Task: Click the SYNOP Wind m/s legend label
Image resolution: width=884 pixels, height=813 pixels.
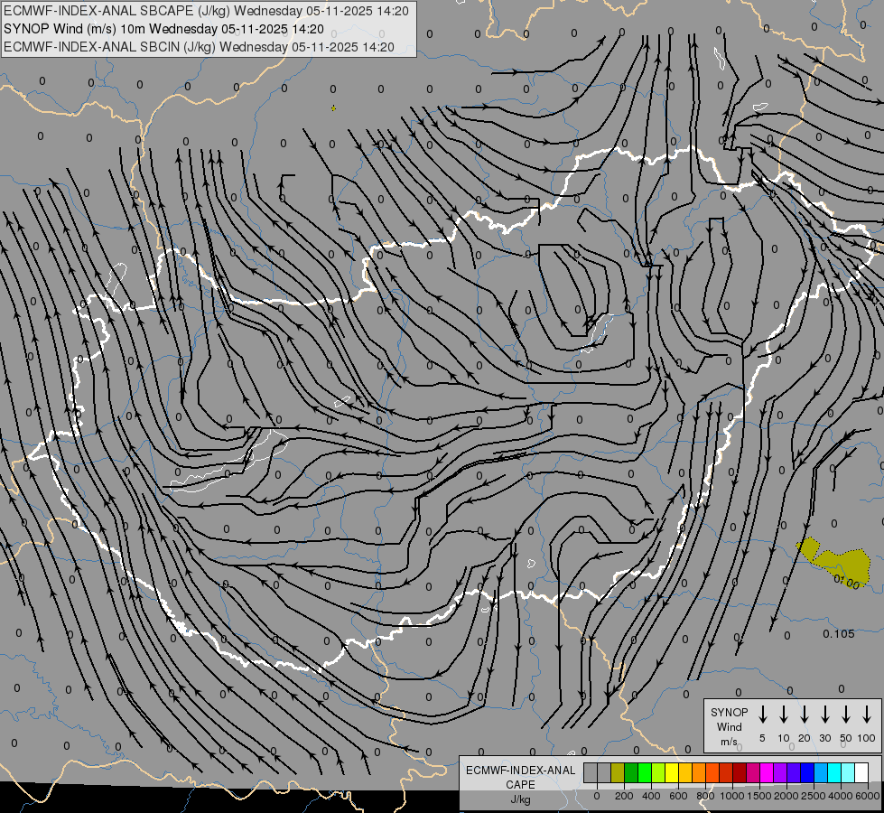Action: 729,726
